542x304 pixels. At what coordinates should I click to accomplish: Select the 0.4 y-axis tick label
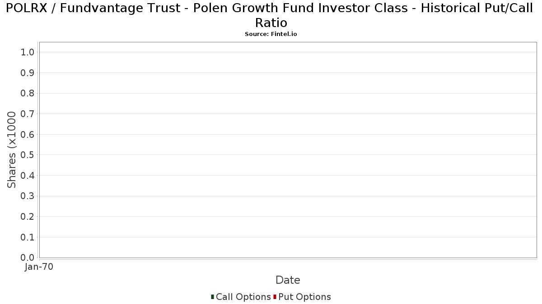[28, 176]
